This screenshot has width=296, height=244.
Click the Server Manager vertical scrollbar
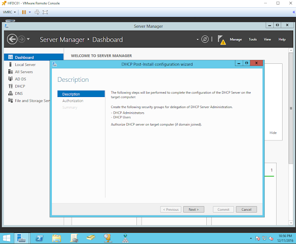291,136
